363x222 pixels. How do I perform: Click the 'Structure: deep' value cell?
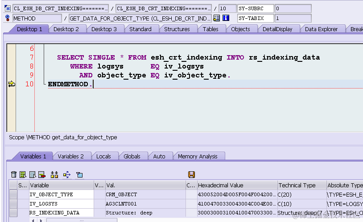[145, 213]
